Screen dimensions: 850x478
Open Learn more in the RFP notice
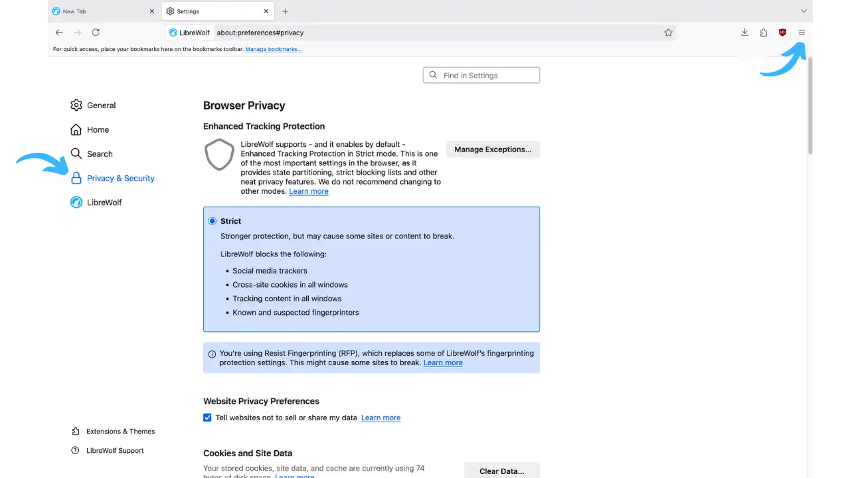point(443,362)
